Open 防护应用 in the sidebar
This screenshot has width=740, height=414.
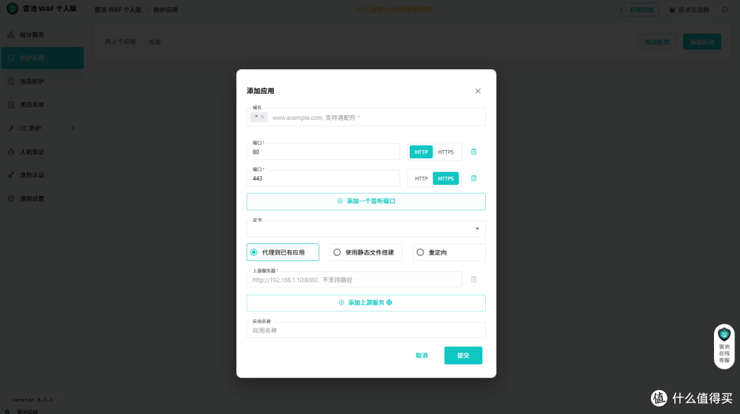click(42, 58)
